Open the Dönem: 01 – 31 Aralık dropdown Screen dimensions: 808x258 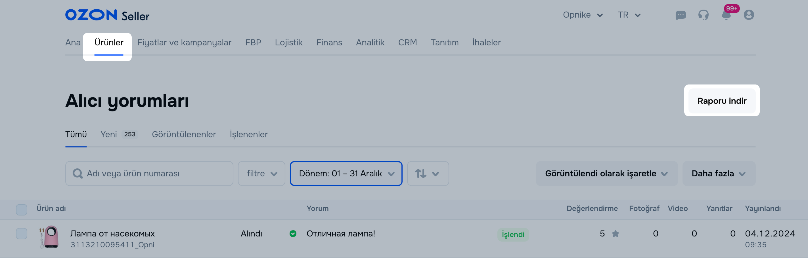pos(346,174)
